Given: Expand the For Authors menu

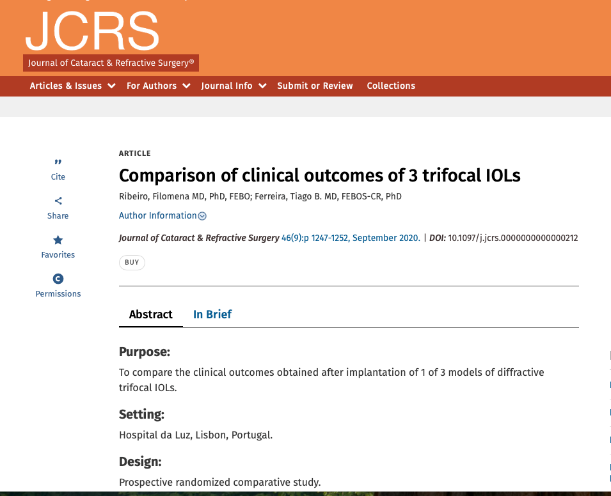Looking at the screenshot, I should point(158,86).
